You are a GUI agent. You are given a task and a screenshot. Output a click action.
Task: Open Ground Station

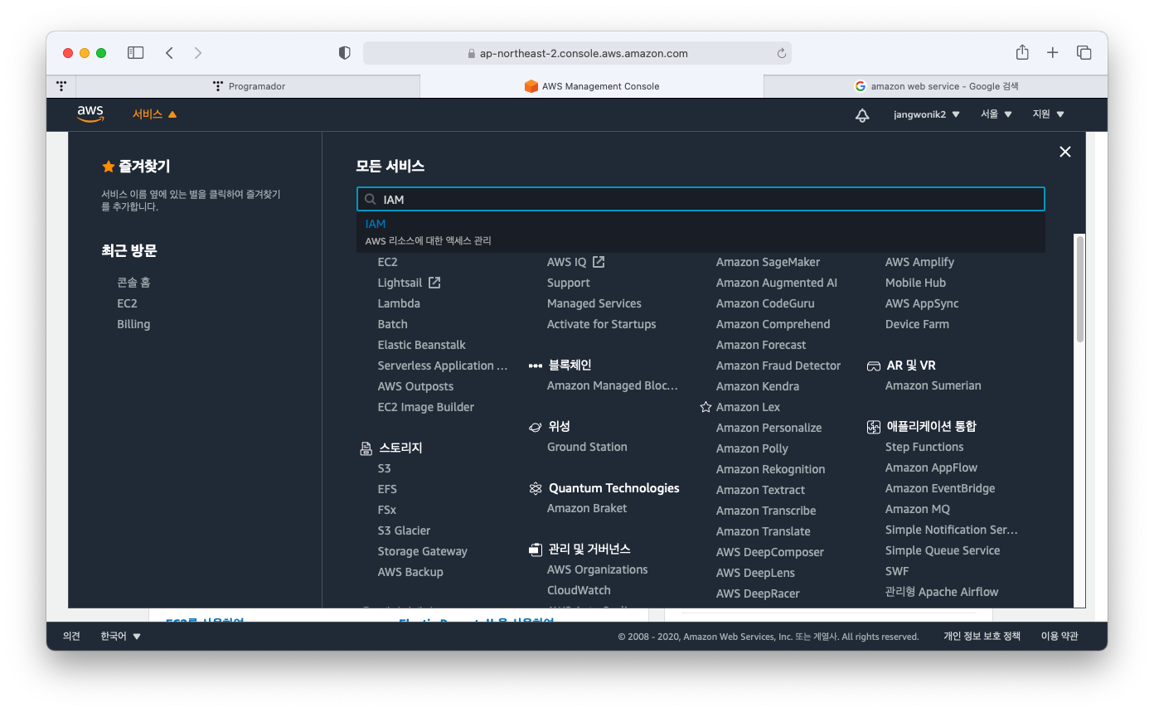click(x=587, y=447)
